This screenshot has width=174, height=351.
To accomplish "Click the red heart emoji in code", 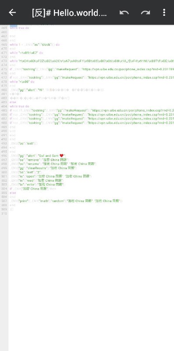I will pyautogui.click(x=62, y=156).
